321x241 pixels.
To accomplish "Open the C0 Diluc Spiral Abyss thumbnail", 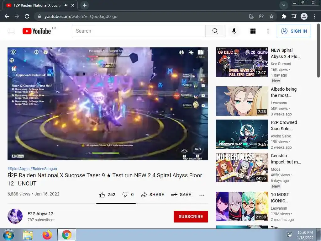I will 242,62.
